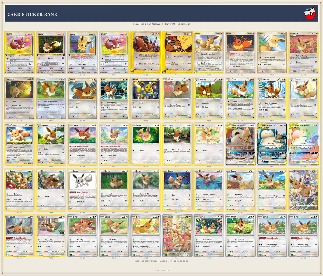
Task: Pick the Eevee card with Colorful Catch and Headbutt
Action: 209,236
